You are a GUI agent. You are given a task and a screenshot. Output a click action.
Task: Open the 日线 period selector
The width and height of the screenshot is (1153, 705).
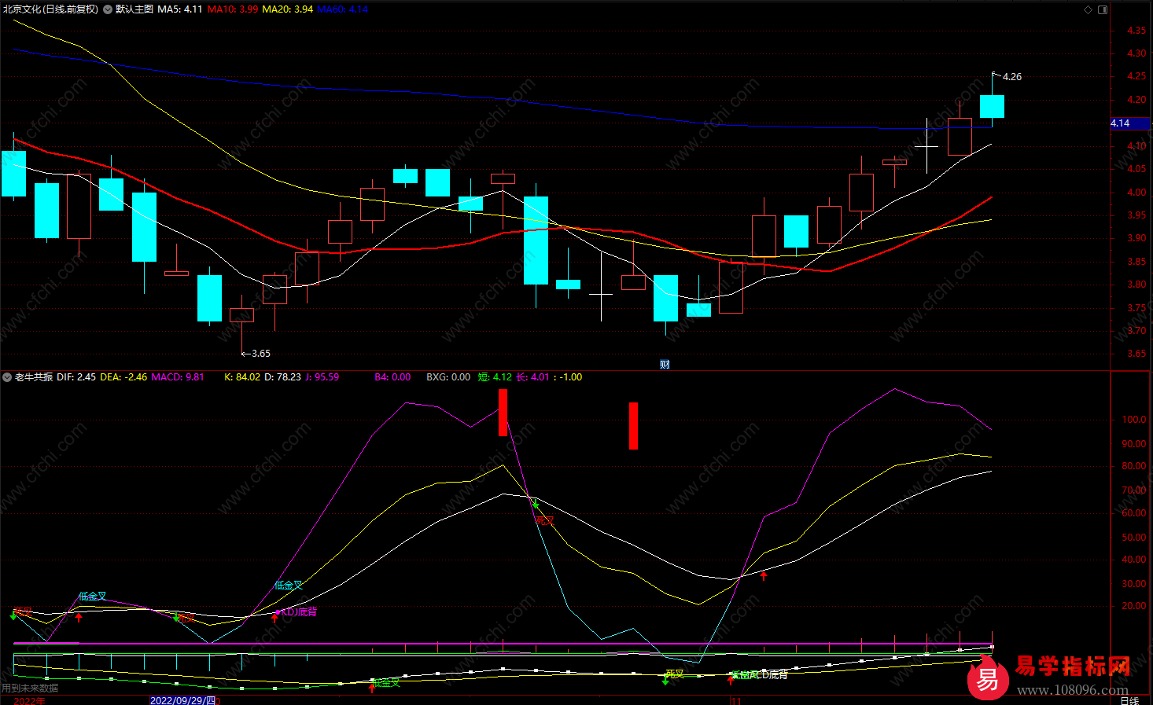[x=1129, y=699]
